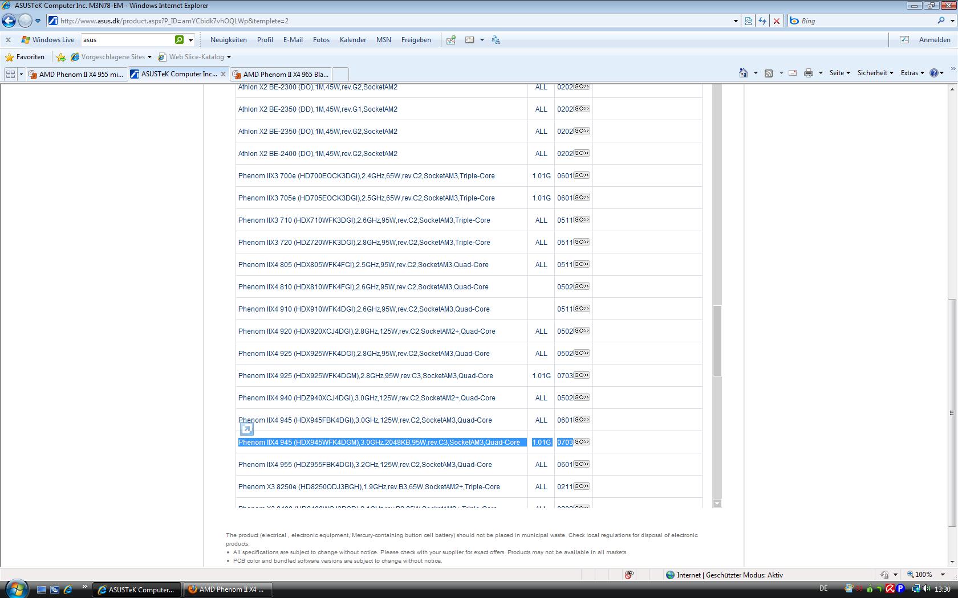The width and height of the screenshot is (958, 598).
Task: Open Athlon X2 BE-2400 CPU link
Action: pos(318,154)
